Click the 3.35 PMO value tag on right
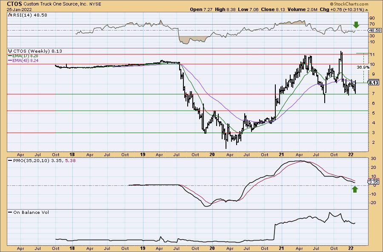This screenshot has width=383, height=252. pyautogui.click(x=374, y=182)
